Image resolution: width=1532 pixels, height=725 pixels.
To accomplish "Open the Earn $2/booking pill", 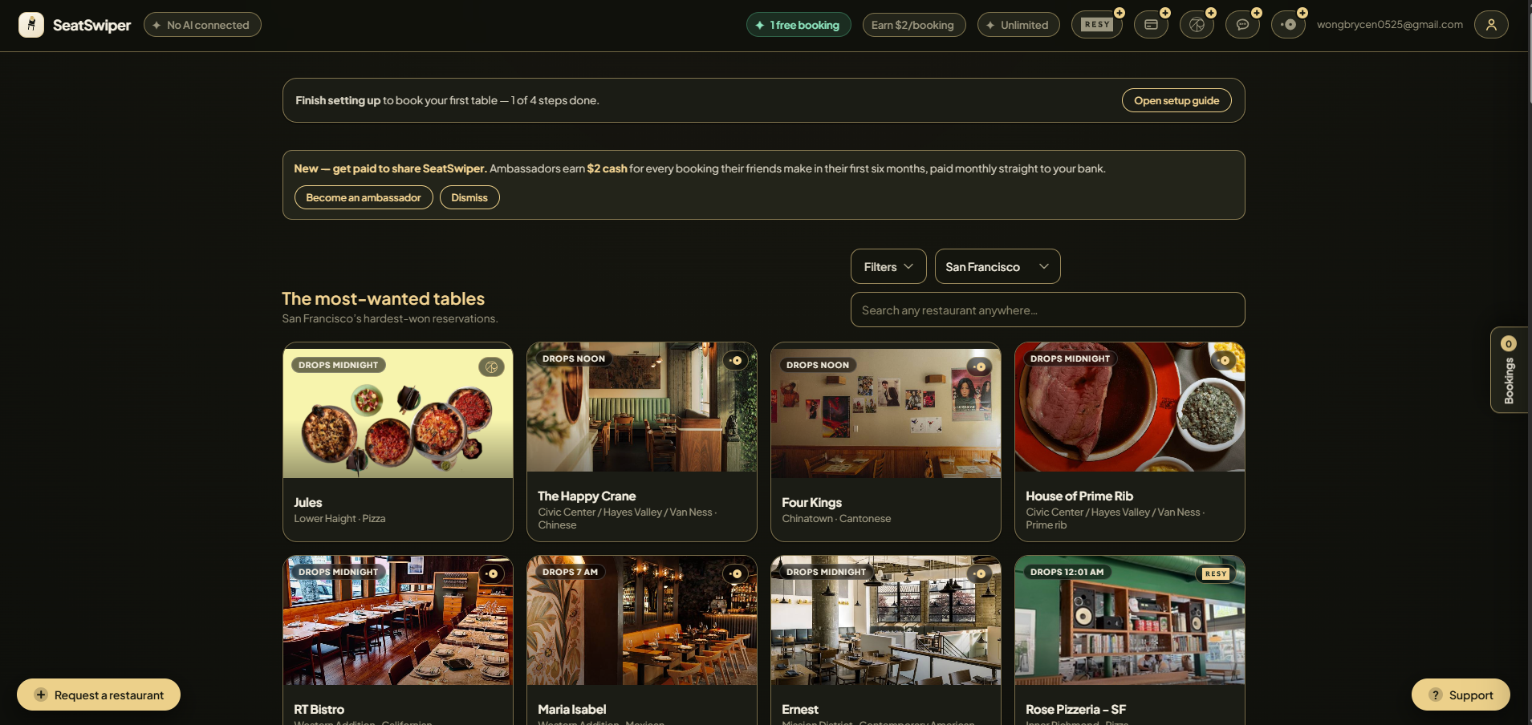I will click(914, 25).
